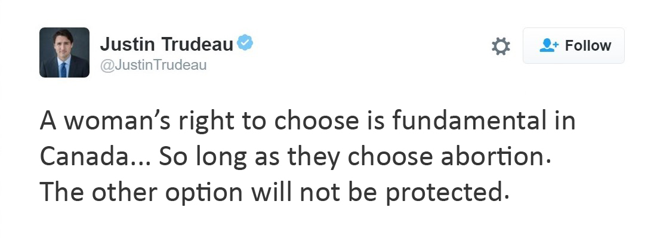Click the blue tie in the avatar photo
The height and width of the screenshot is (238, 657).
click(x=63, y=69)
